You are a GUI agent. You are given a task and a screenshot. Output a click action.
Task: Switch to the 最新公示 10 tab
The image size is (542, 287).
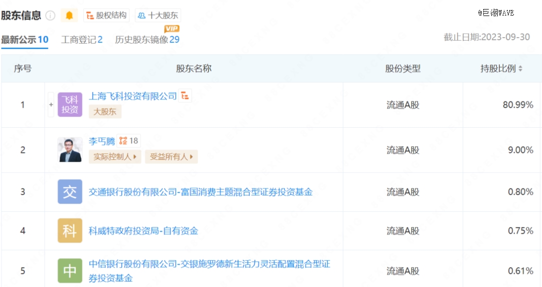pyautogui.click(x=25, y=40)
